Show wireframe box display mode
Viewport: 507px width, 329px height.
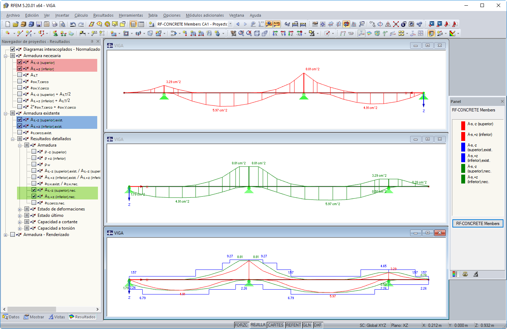[x=257, y=33]
